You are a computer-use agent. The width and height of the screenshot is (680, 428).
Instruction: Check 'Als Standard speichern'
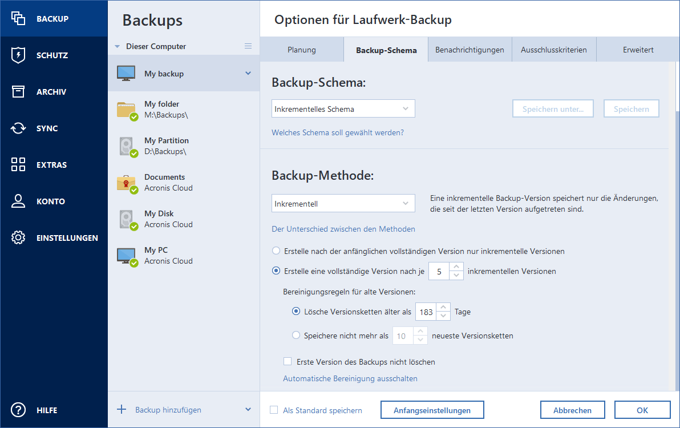click(274, 410)
